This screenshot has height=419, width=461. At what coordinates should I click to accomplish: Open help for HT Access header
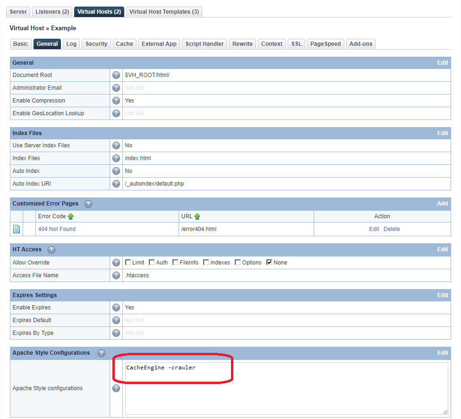click(x=51, y=249)
